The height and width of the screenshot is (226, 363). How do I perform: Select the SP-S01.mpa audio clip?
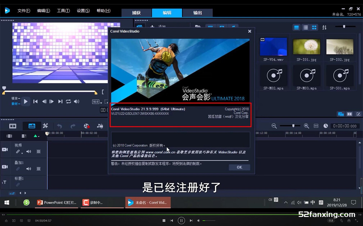[340, 76]
